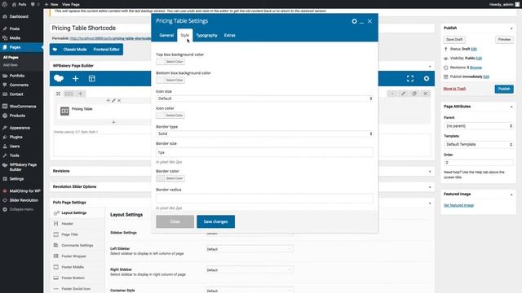Open the Parent page dropdown
The image size is (522, 293).
point(479,126)
